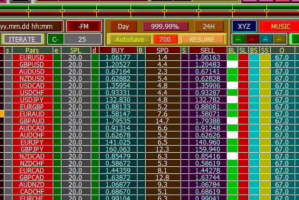Click the yellow timeline marker above 999.99%
This screenshot has height=200, width=299.
point(164,11)
